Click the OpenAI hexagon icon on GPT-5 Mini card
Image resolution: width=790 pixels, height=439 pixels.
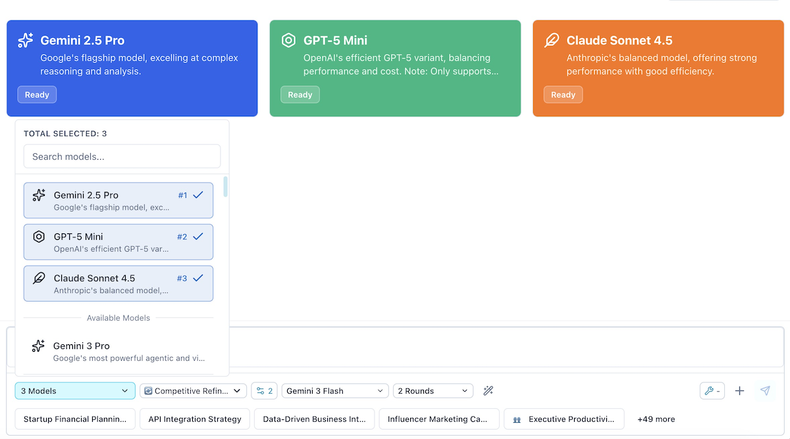(x=288, y=41)
